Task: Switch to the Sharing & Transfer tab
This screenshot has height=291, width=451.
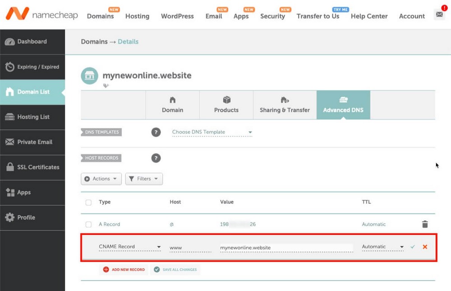Action: point(285,105)
